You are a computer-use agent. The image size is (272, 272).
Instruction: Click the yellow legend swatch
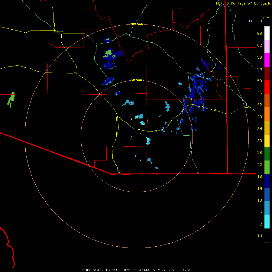[x=267, y=141]
